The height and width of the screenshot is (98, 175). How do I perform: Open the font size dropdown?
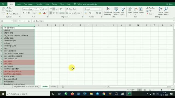(x=40, y=9)
